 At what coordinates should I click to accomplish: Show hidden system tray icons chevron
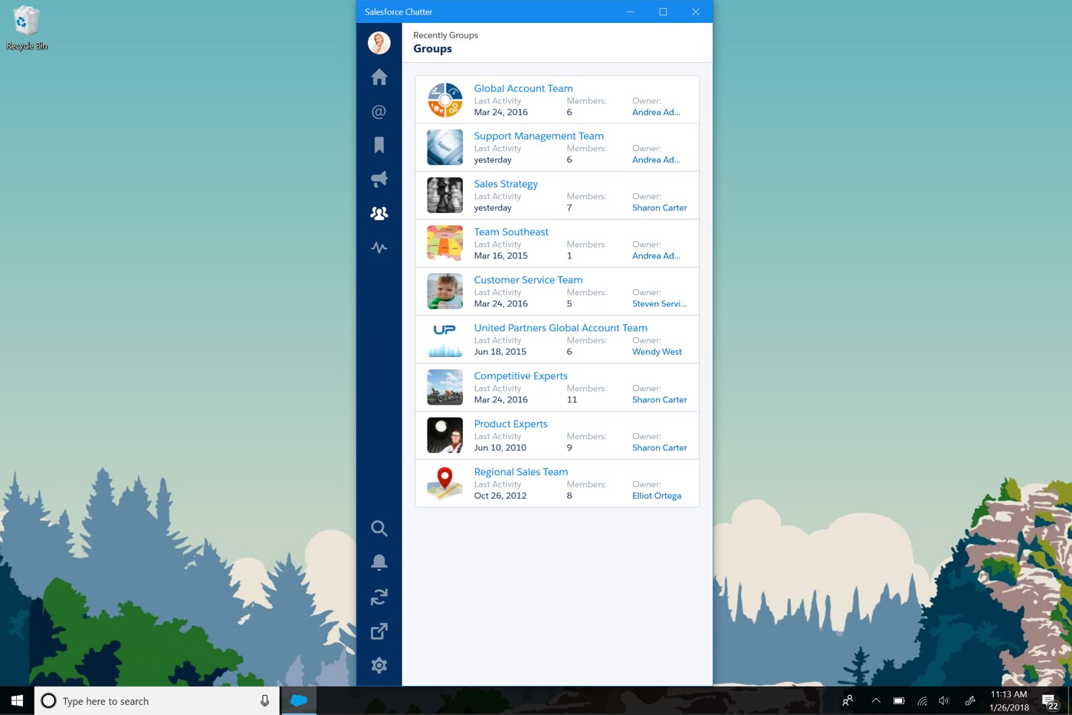(x=876, y=700)
